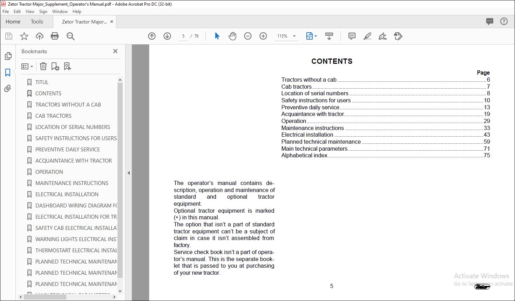Select MAINTENANCE INSTRUCTIONS bookmark

[72, 183]
